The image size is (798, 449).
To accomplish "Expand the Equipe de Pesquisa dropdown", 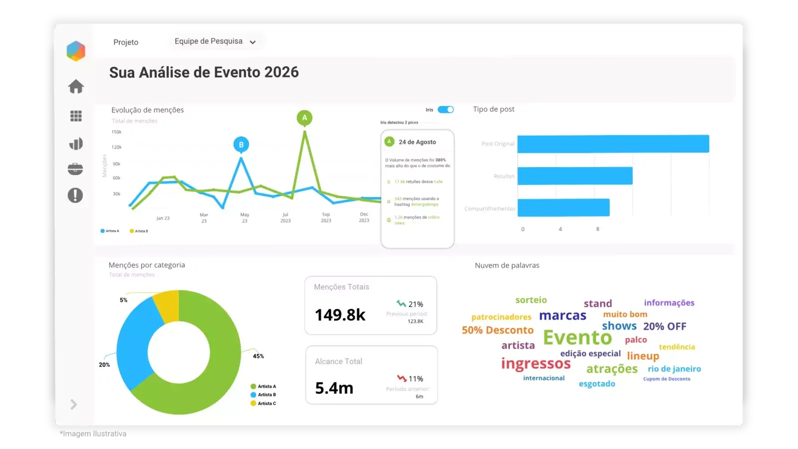I will click(215, 41).
